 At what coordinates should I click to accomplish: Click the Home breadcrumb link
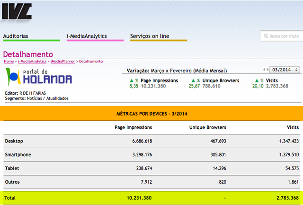[9, 62]
